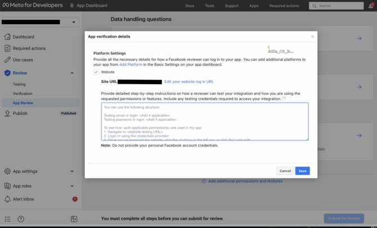Toggle the sidebar collapse panel icon
The image size is (377, 228).
coord(74,219)
